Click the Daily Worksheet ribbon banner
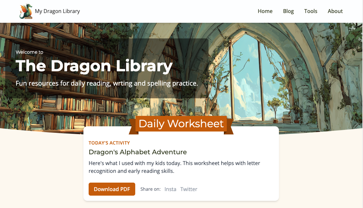Screen dimensions: 363x208 click(x=181, y=124)
